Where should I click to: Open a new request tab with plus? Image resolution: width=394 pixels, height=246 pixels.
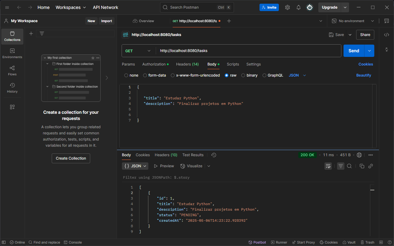tap(229, 21)
